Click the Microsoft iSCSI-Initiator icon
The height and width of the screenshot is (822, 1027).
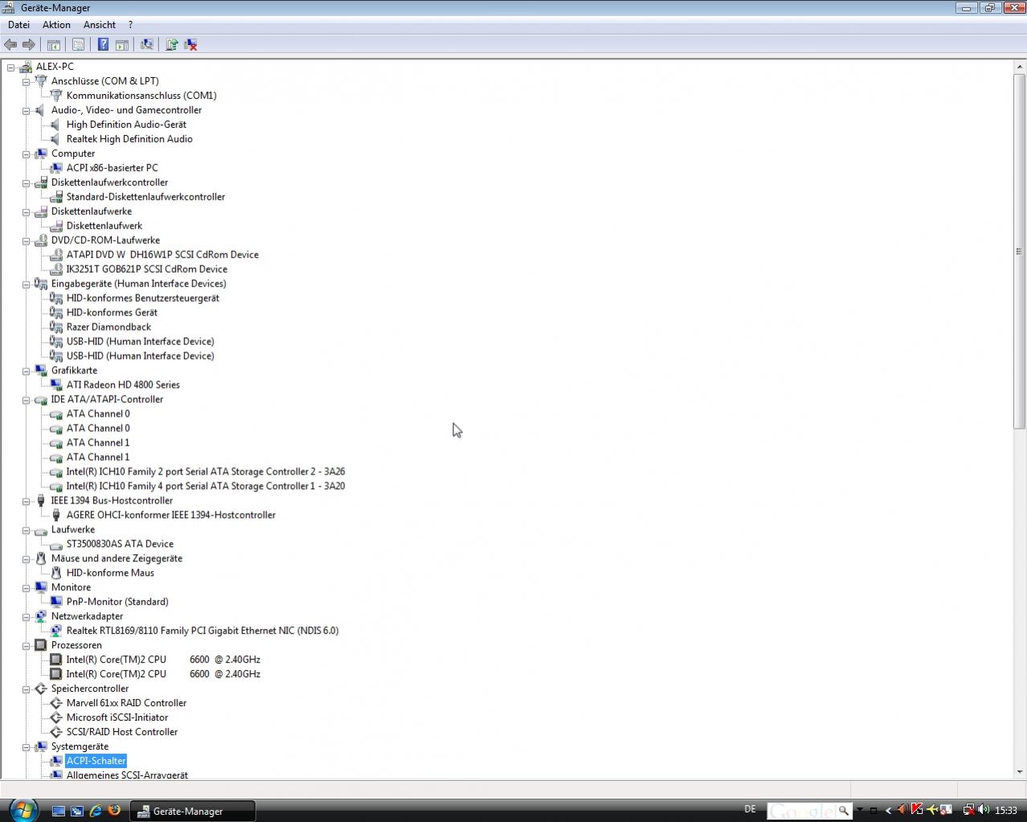(56, 717)
